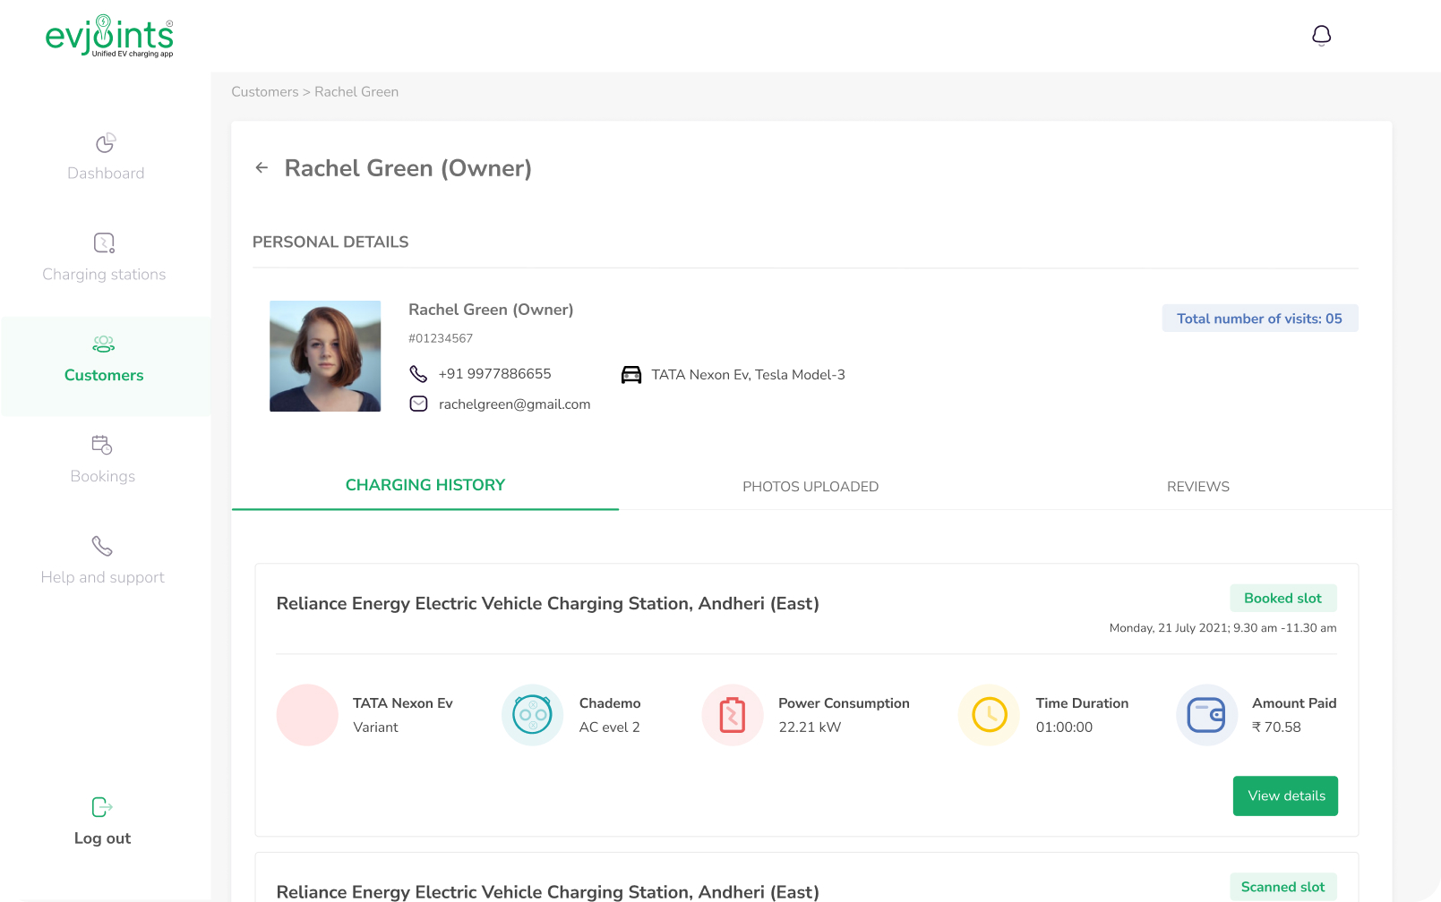
Task: Go back using the left arrow icon
Action: coord(262,168)
